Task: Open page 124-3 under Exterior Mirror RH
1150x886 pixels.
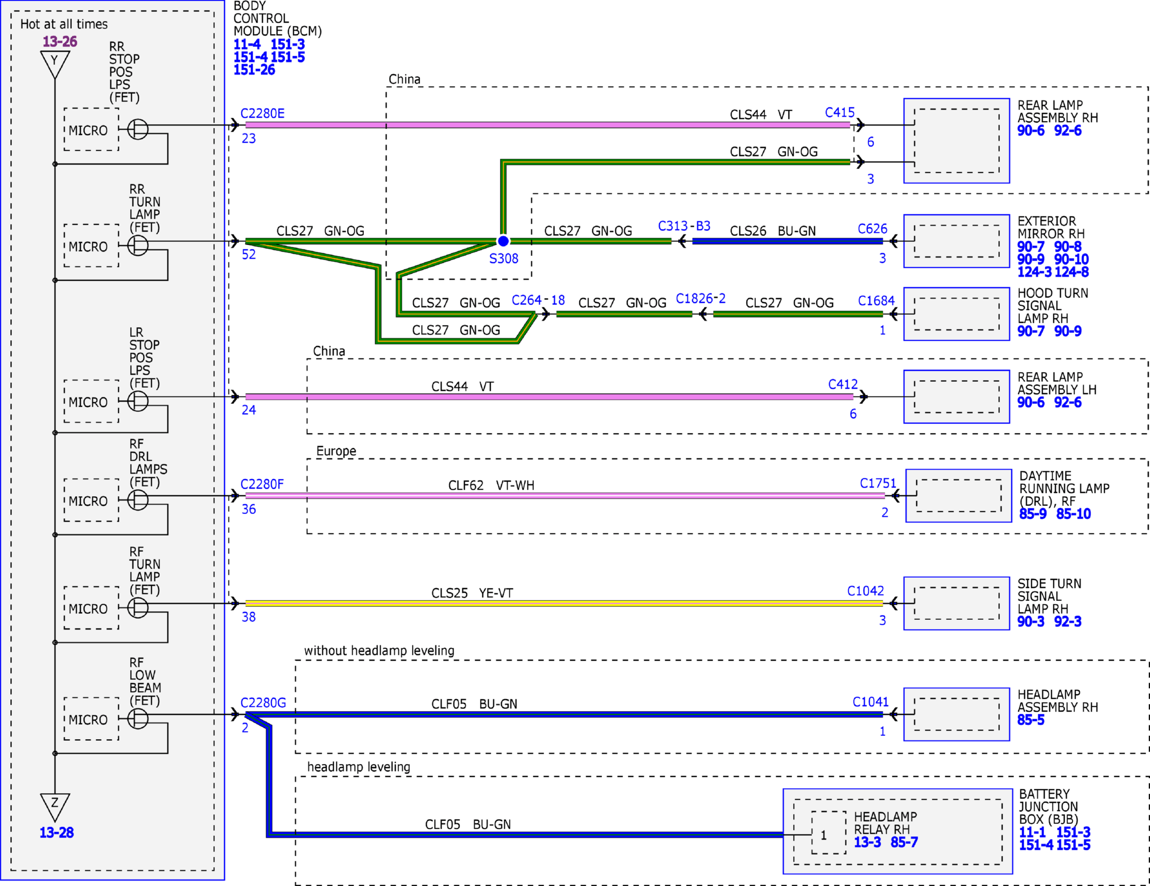Action: point(1034,272)
